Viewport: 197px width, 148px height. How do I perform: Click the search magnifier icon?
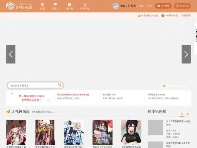[60, 85]
